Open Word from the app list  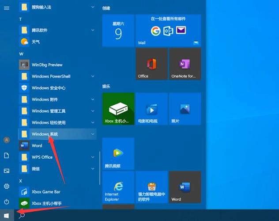point(37,145)
